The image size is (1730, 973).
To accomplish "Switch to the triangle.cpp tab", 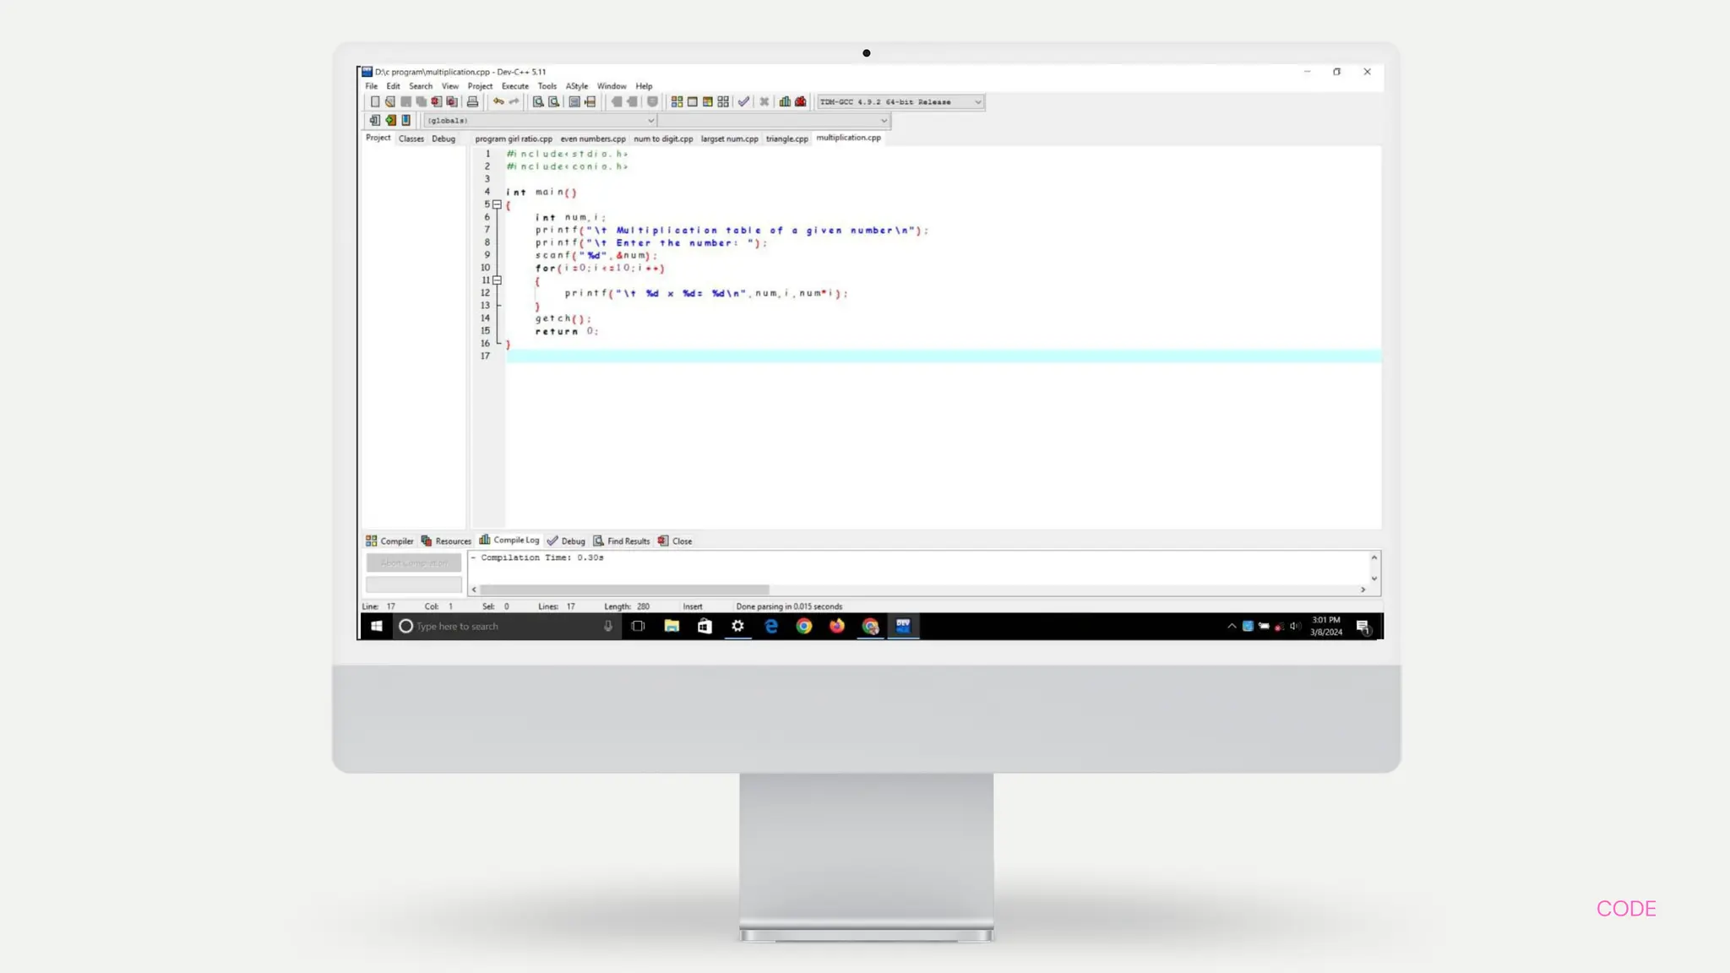I will click(786, 139).
